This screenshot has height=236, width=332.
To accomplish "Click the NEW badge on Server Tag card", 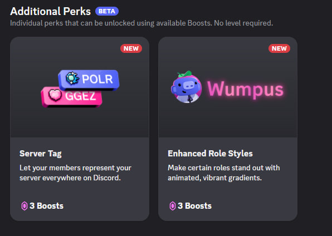I will [x=131, y=48].
